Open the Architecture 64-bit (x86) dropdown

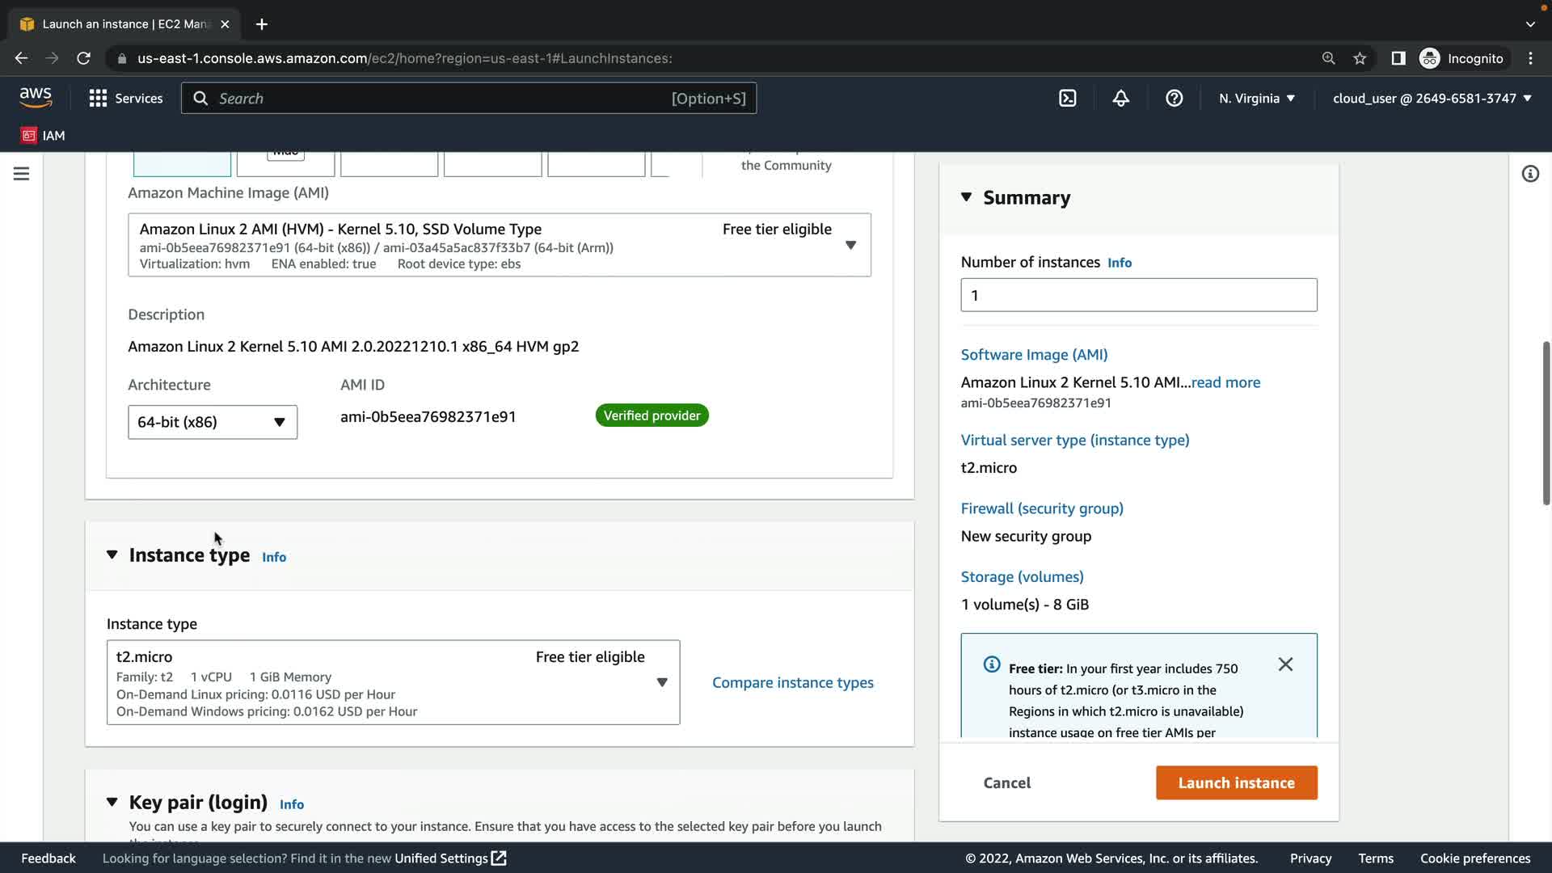coord(212,422)
